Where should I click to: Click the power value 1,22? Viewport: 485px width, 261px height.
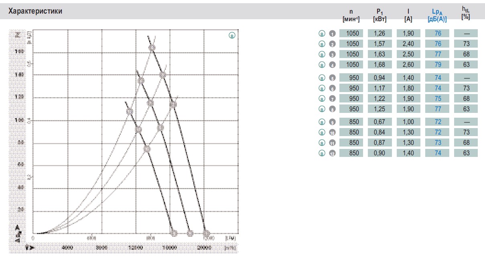click(379, 99)
